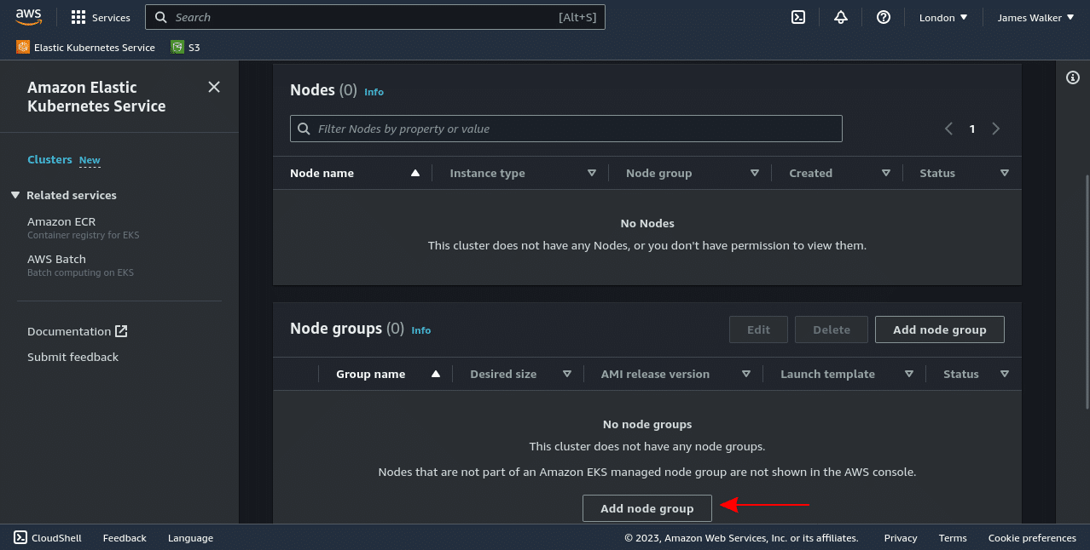This screenshot has width=1090, height=550.
Task: Open the Privacy footer link
Action: click(x=901, y=538)
